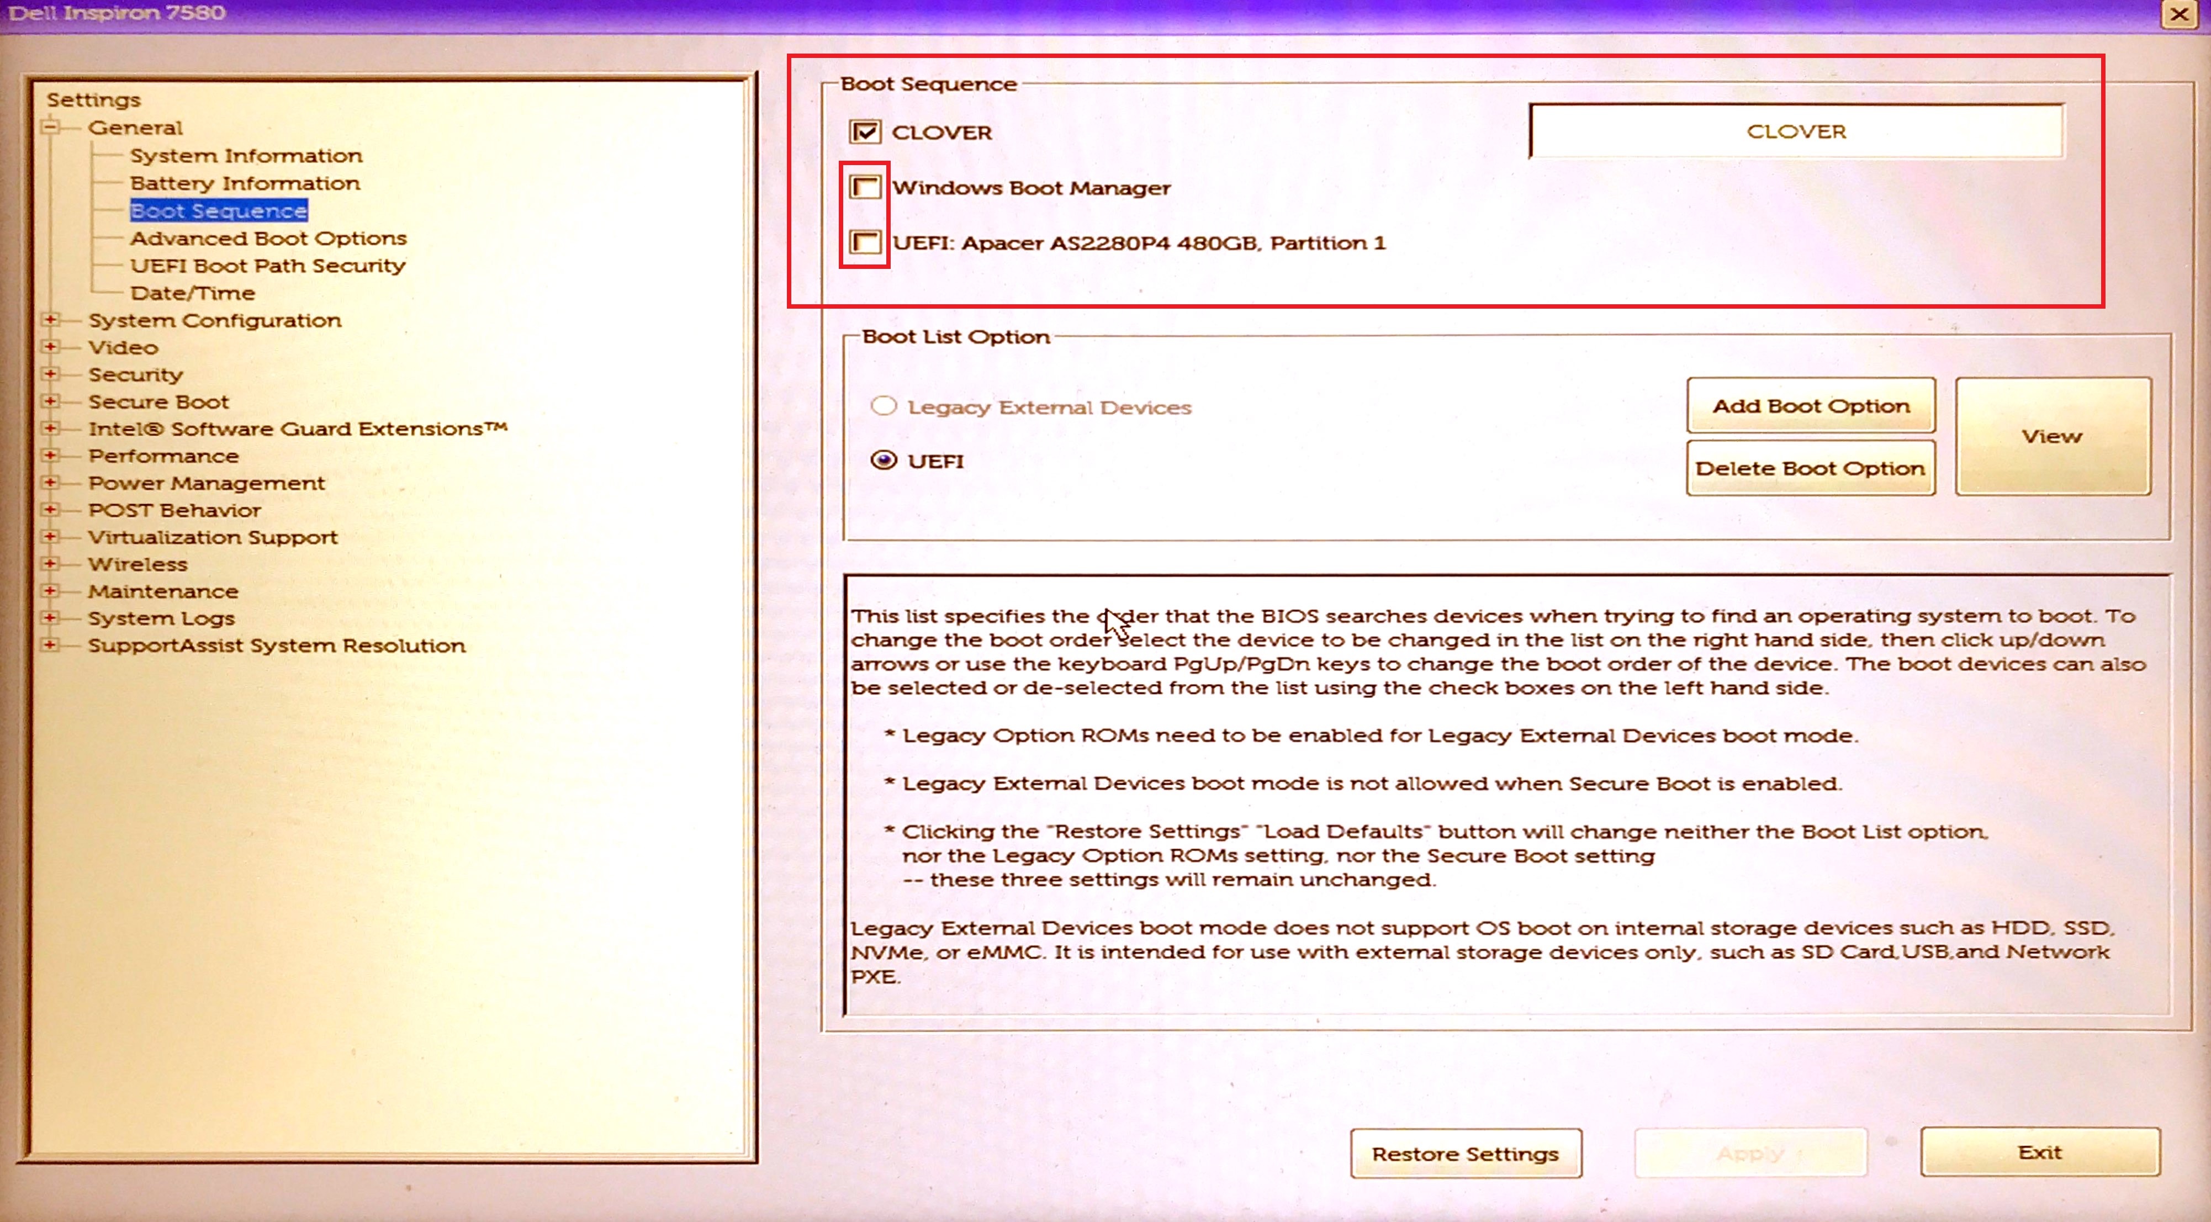Uncheck the CLOVER boot checkbox
2211x1222 pixels.
864,132
